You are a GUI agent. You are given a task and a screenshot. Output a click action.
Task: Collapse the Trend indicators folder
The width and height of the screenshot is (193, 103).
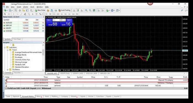coord(7,50)
